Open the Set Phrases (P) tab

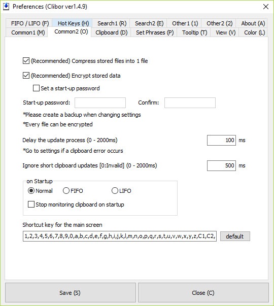tap(155, 32)
